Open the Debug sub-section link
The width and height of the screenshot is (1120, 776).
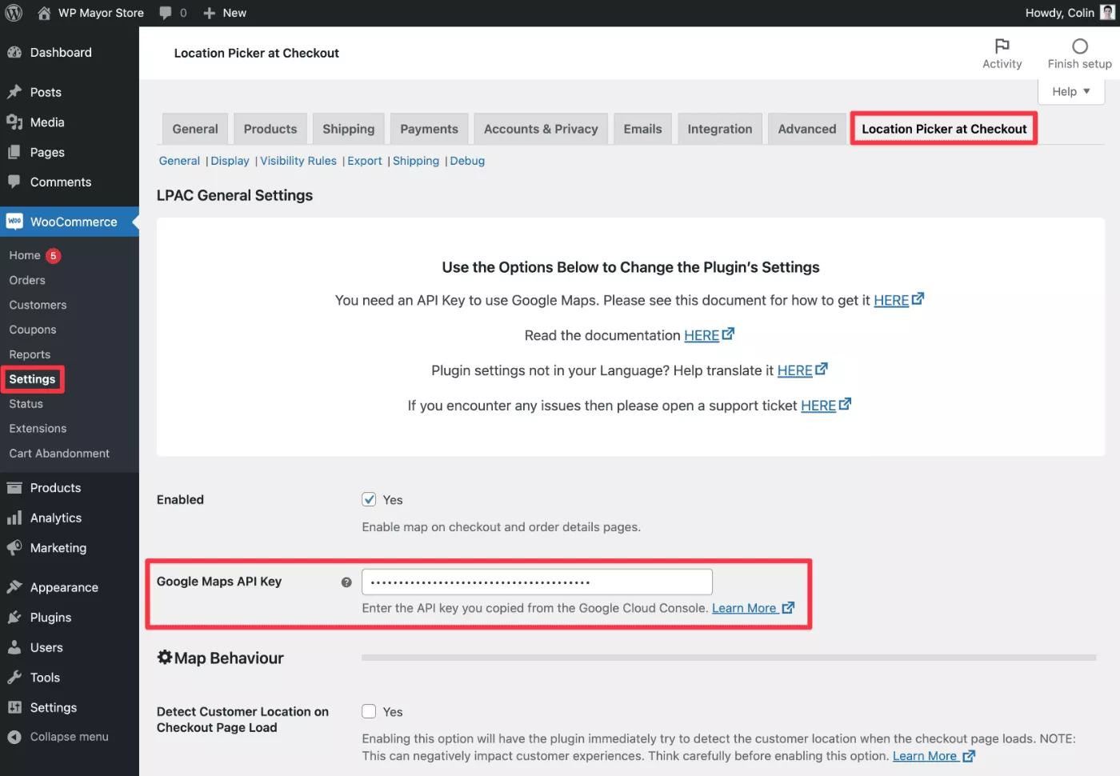(467, 161)
